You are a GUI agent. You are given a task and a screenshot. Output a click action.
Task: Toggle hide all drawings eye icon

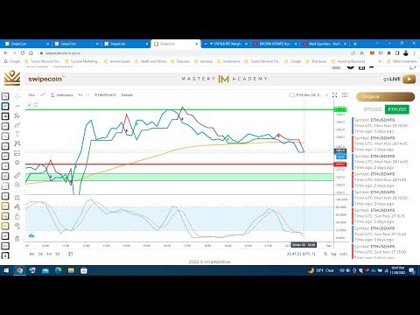[17, 226]
